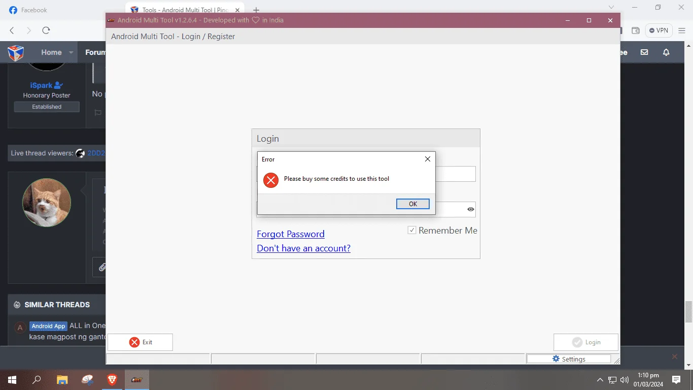The image size is (693, 390).
Task: Click the browser page vertical scrollbar thumb
Action: pos(688,312)
